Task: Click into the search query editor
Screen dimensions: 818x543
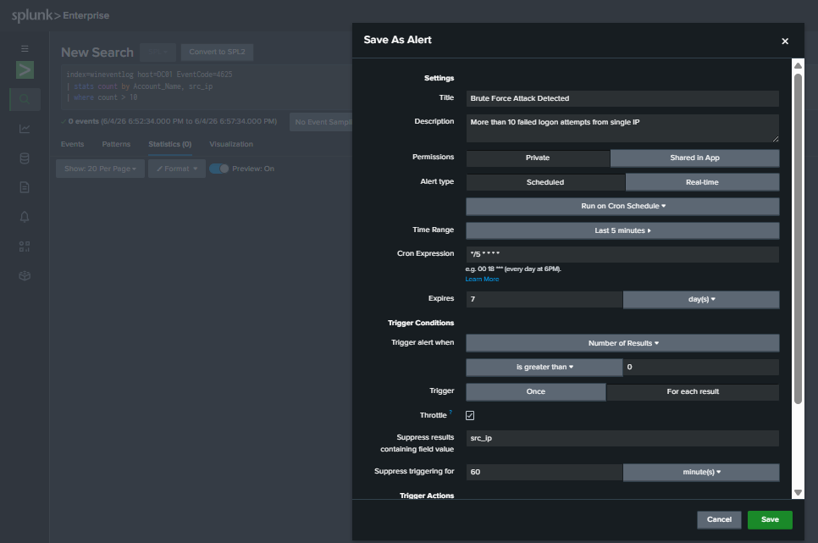Action: pyautogui.click(x=207, y=86)
